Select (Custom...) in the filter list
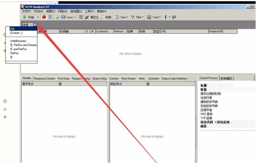The image size is (256, 167). point(21,33)
